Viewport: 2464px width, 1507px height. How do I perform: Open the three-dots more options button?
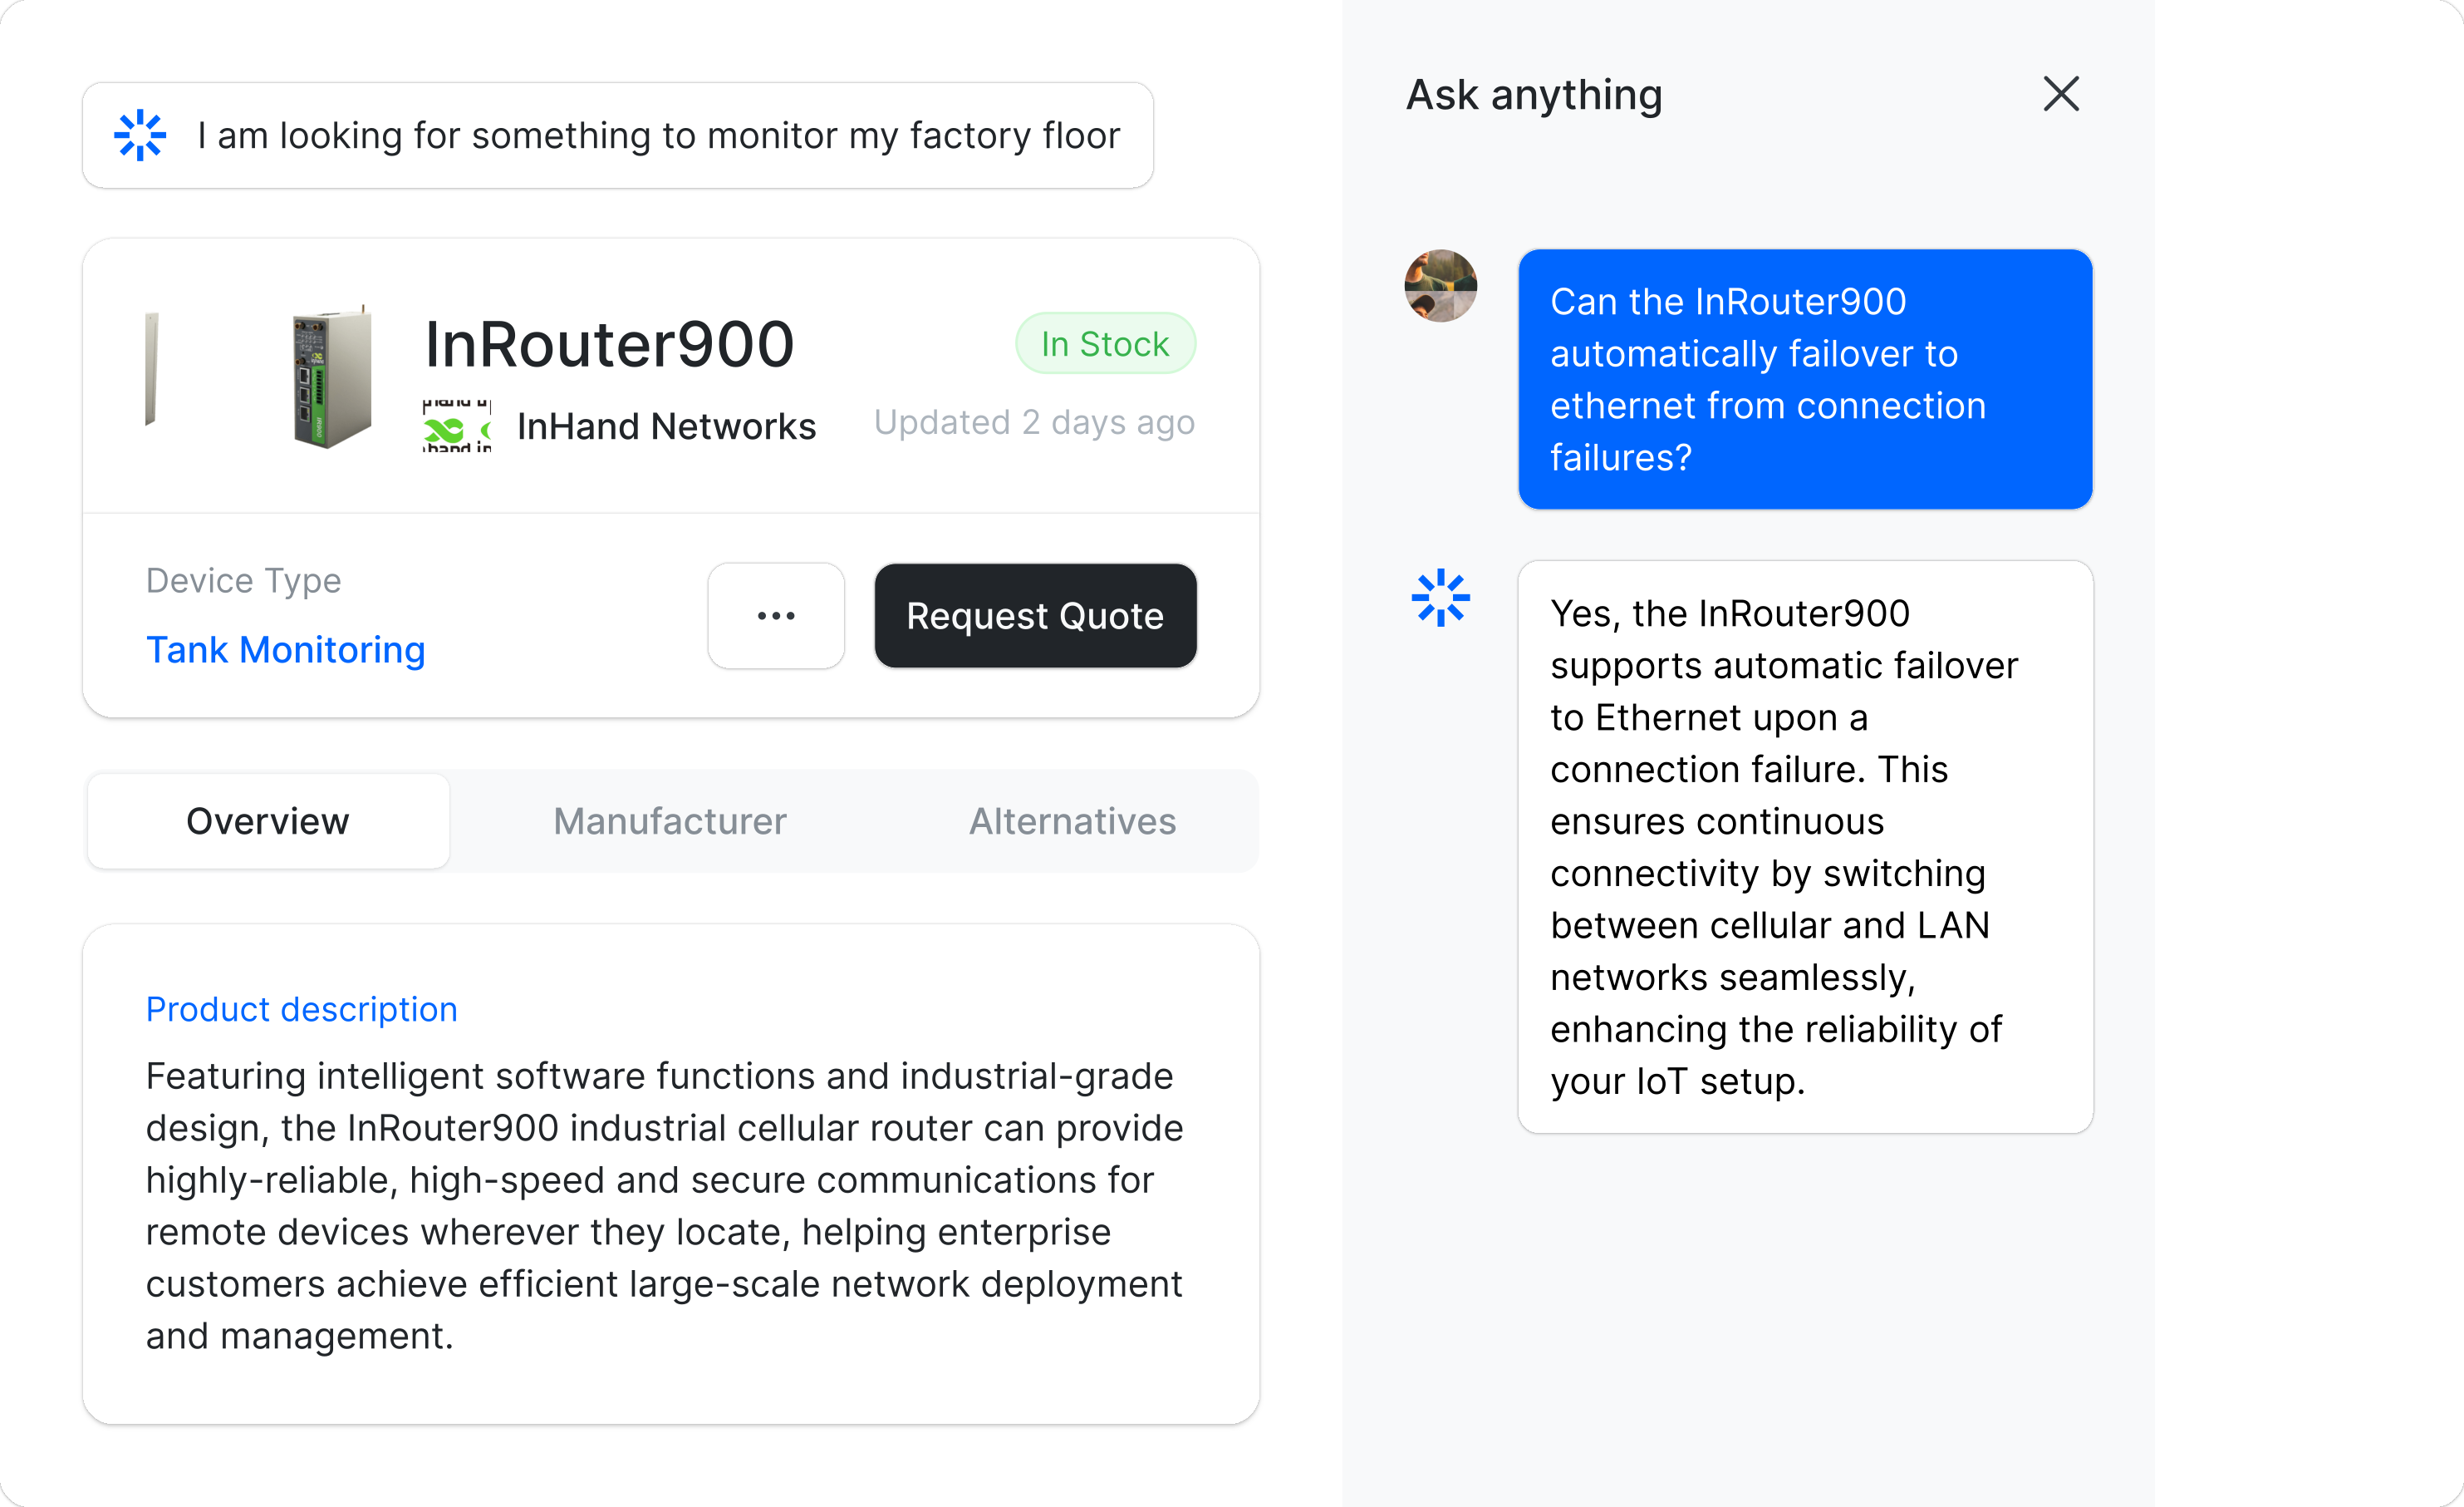pos(776,615)
